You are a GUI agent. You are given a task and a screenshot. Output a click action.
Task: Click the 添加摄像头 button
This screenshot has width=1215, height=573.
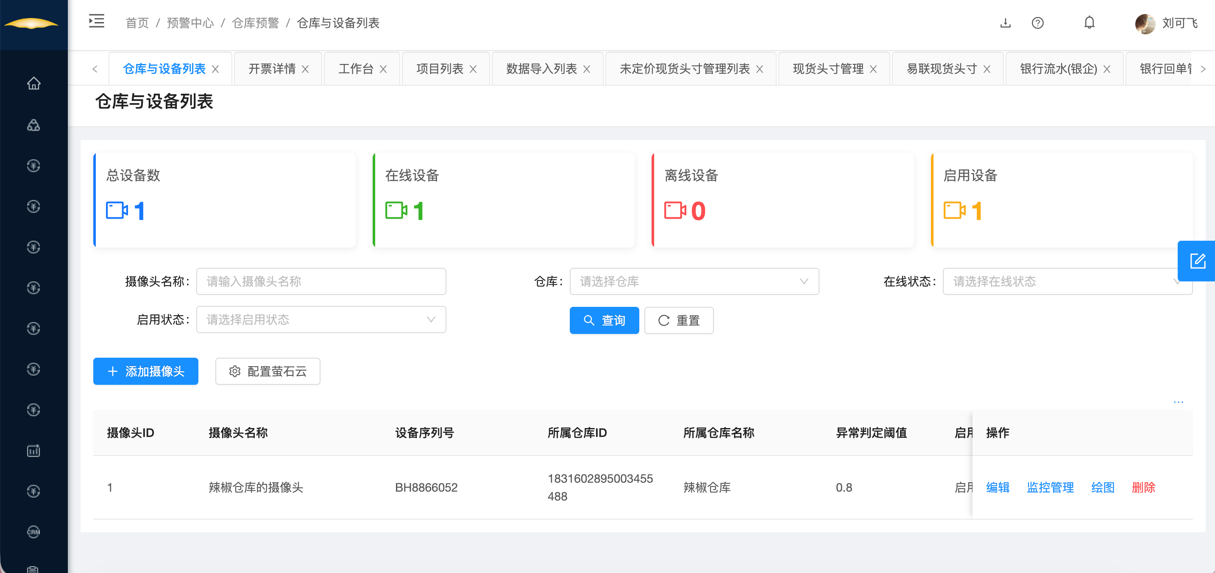[x=146, y=371]
